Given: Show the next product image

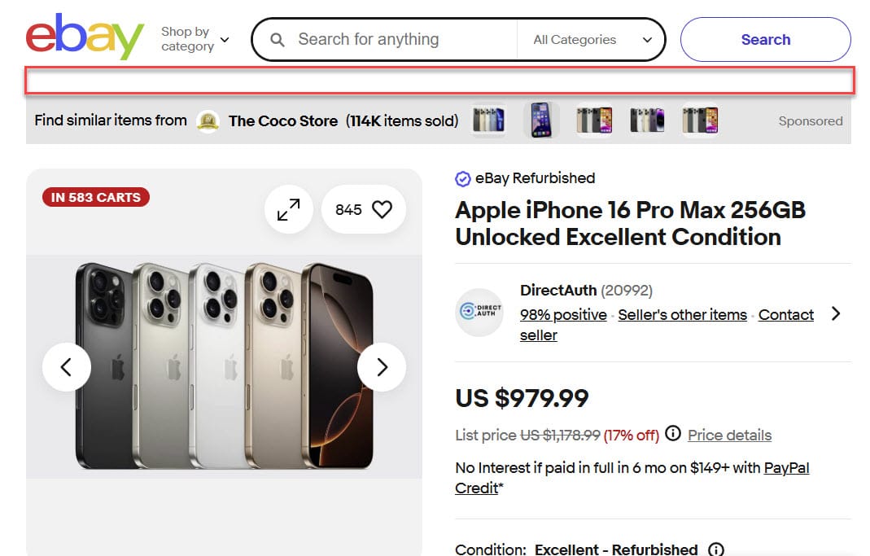Looking at the screenshot, I should tap(382, 367).
